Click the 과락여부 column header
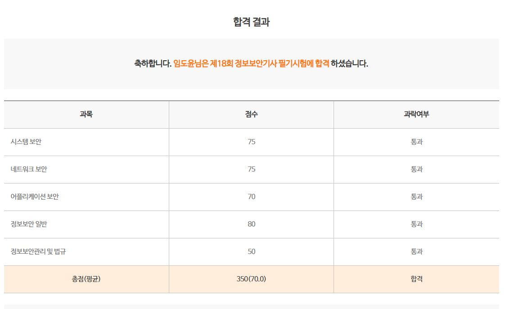The image size is (510, 309). (x=416, y=114)
